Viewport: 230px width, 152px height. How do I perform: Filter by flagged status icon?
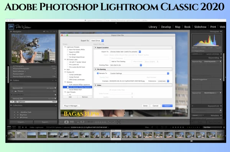tap(152, 127)
